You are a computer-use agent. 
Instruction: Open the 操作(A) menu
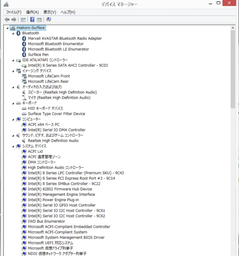[x=32, y=12]
